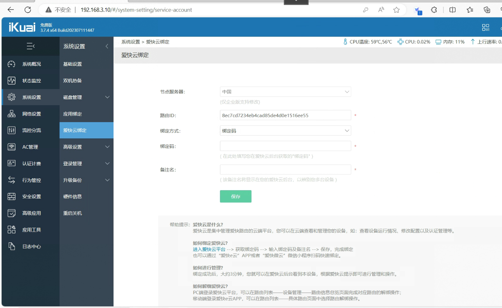The image size is (502, 308).
Task: Open the browser favorites list icon
Action: [470, 10]
